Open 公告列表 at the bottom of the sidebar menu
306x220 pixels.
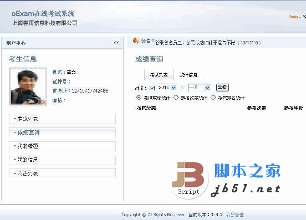[x=62, y=173]
